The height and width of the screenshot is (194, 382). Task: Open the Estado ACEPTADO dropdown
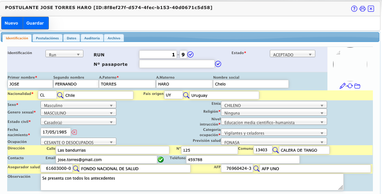click(292, 54)
